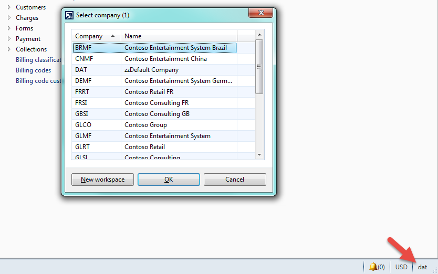Screen dimensions: 438x274
Task: Select the FRRT company row
Action: [x=163, y=92]
